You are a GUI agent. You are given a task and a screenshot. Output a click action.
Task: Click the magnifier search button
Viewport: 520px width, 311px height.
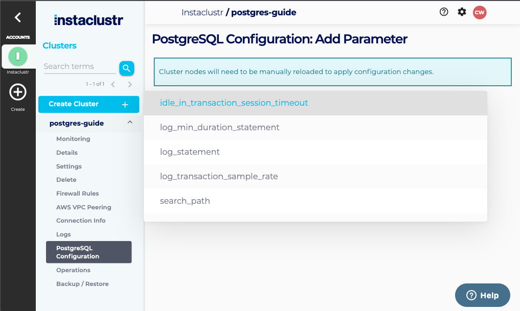126,68
